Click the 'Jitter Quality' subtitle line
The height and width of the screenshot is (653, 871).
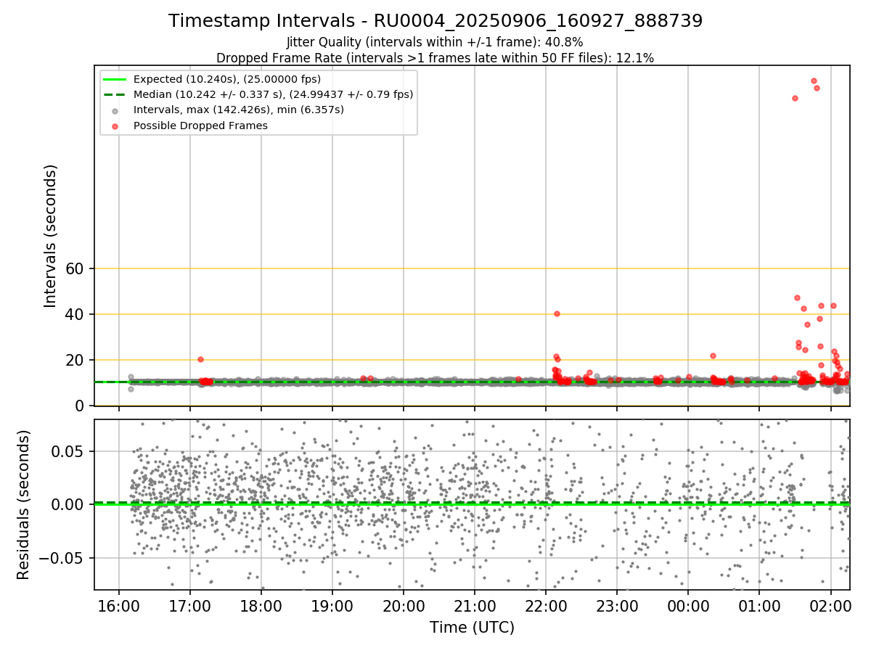point(435,43)
